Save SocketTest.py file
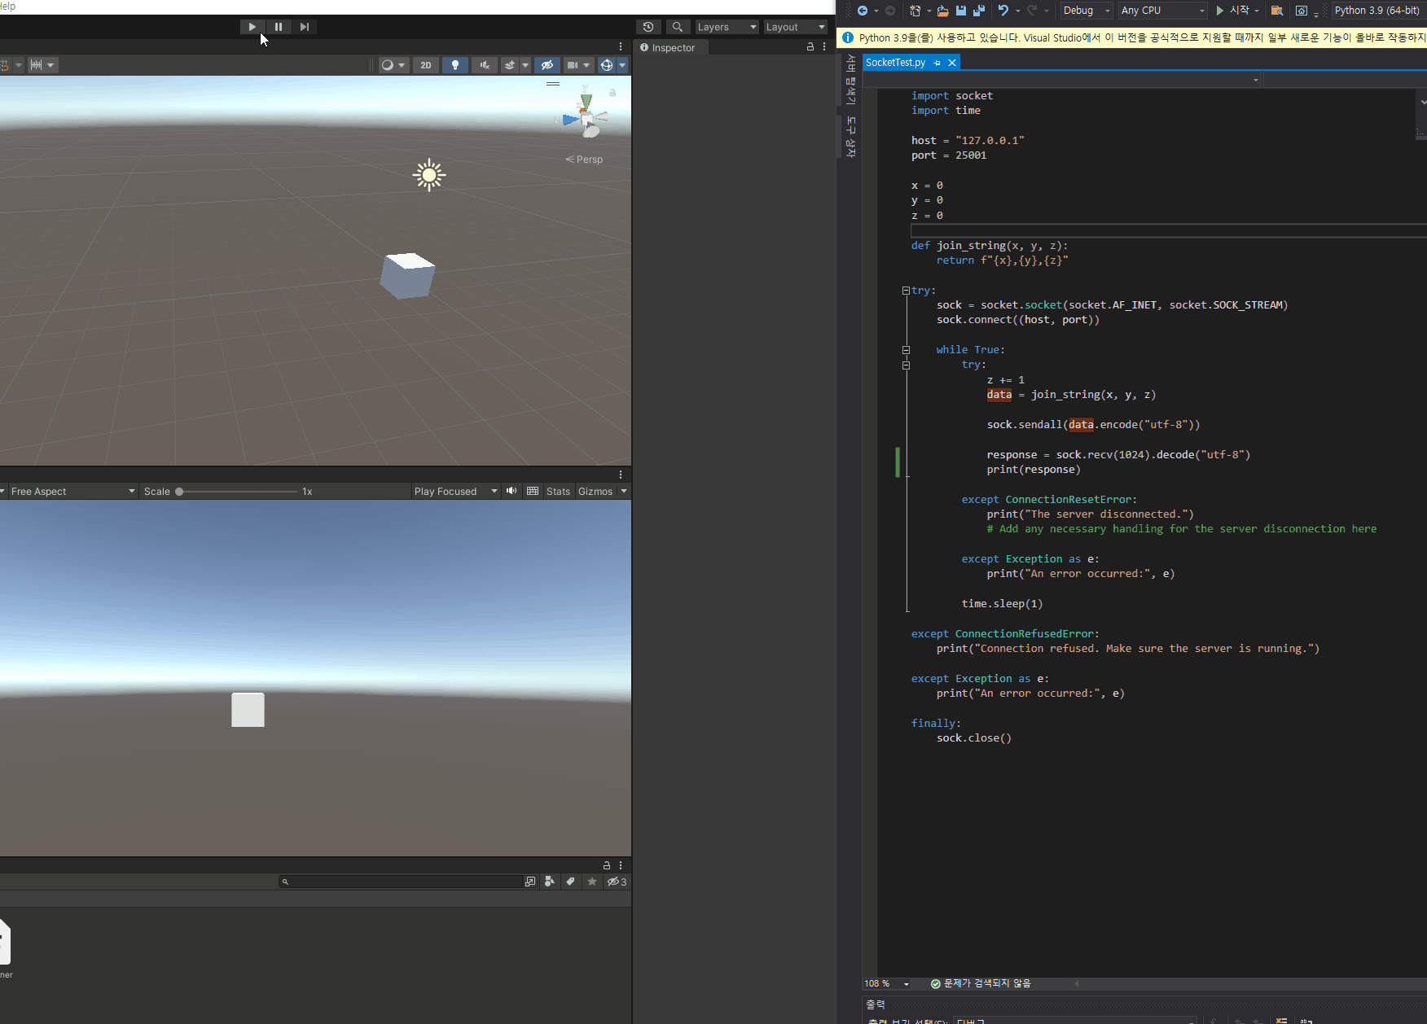This screenshot has height=1024, width=1427. [961, 11]
